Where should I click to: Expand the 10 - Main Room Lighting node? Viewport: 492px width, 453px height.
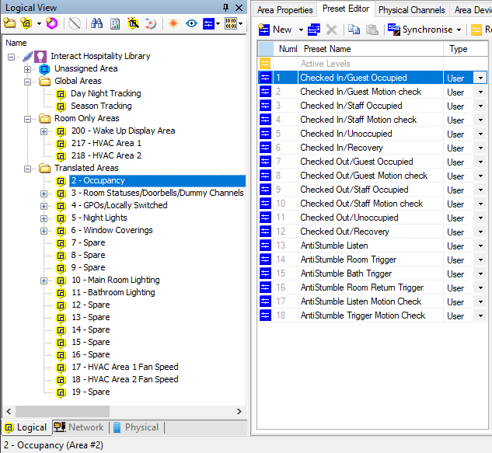(x=44, y=280)
